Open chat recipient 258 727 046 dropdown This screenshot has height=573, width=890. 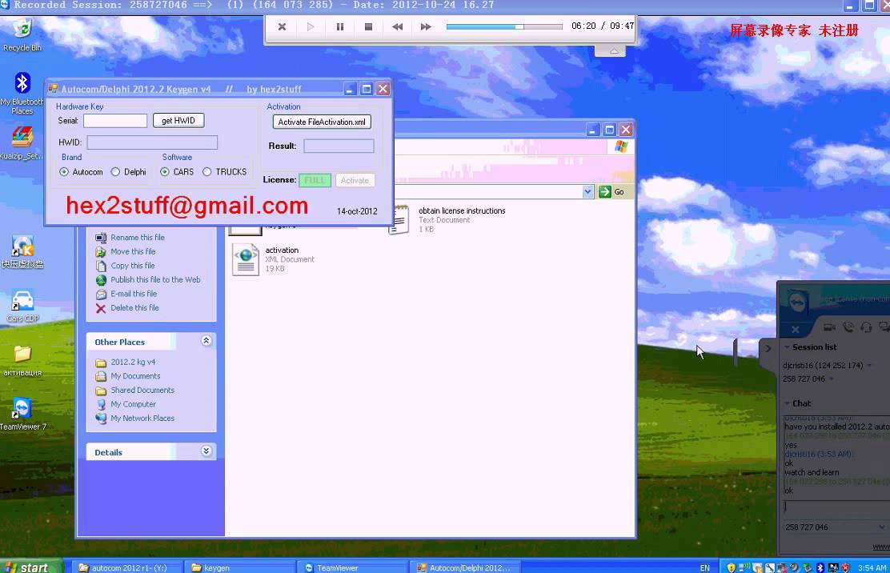click(881, 527)
